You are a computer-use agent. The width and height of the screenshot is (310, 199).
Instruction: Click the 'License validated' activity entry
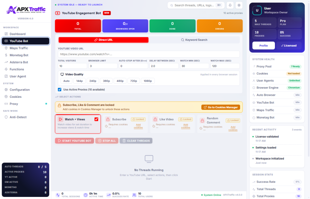tap(277, 138)
